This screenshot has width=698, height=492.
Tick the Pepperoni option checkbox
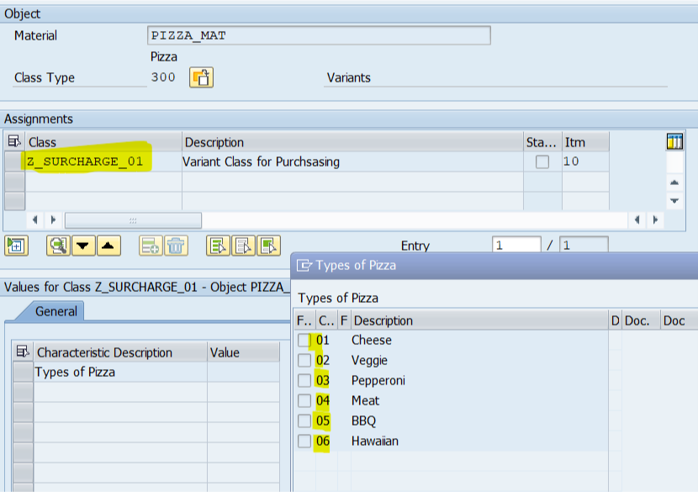[x=304, y=380]
